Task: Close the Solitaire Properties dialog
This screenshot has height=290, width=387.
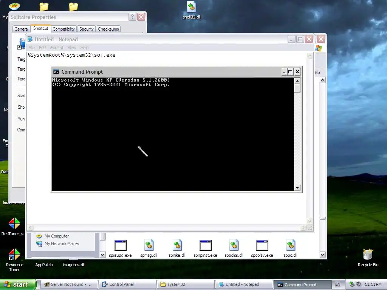Action: click(141, 17)
